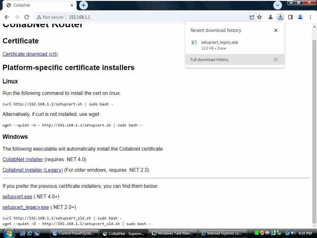Click the setupcert_legacy.exe file icon
The width and height of the screenshot is (317, 238).
coord(194,42)
